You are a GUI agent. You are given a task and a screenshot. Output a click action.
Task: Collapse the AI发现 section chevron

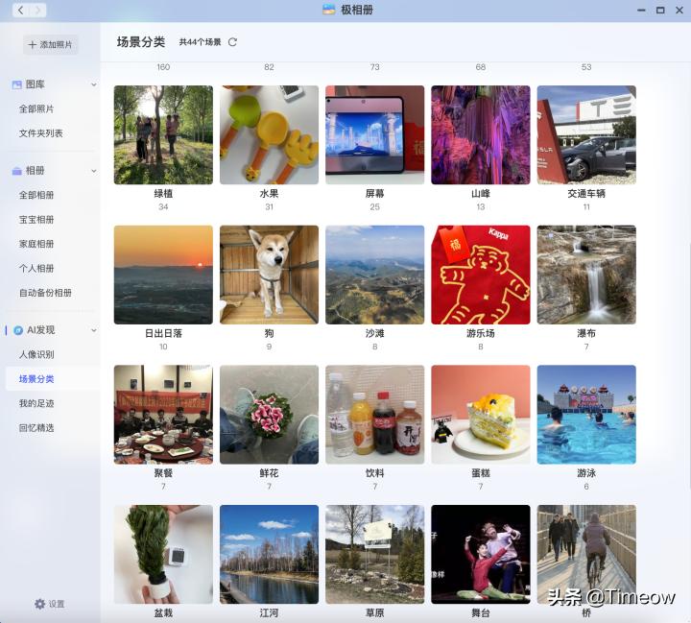click(94, 330)
